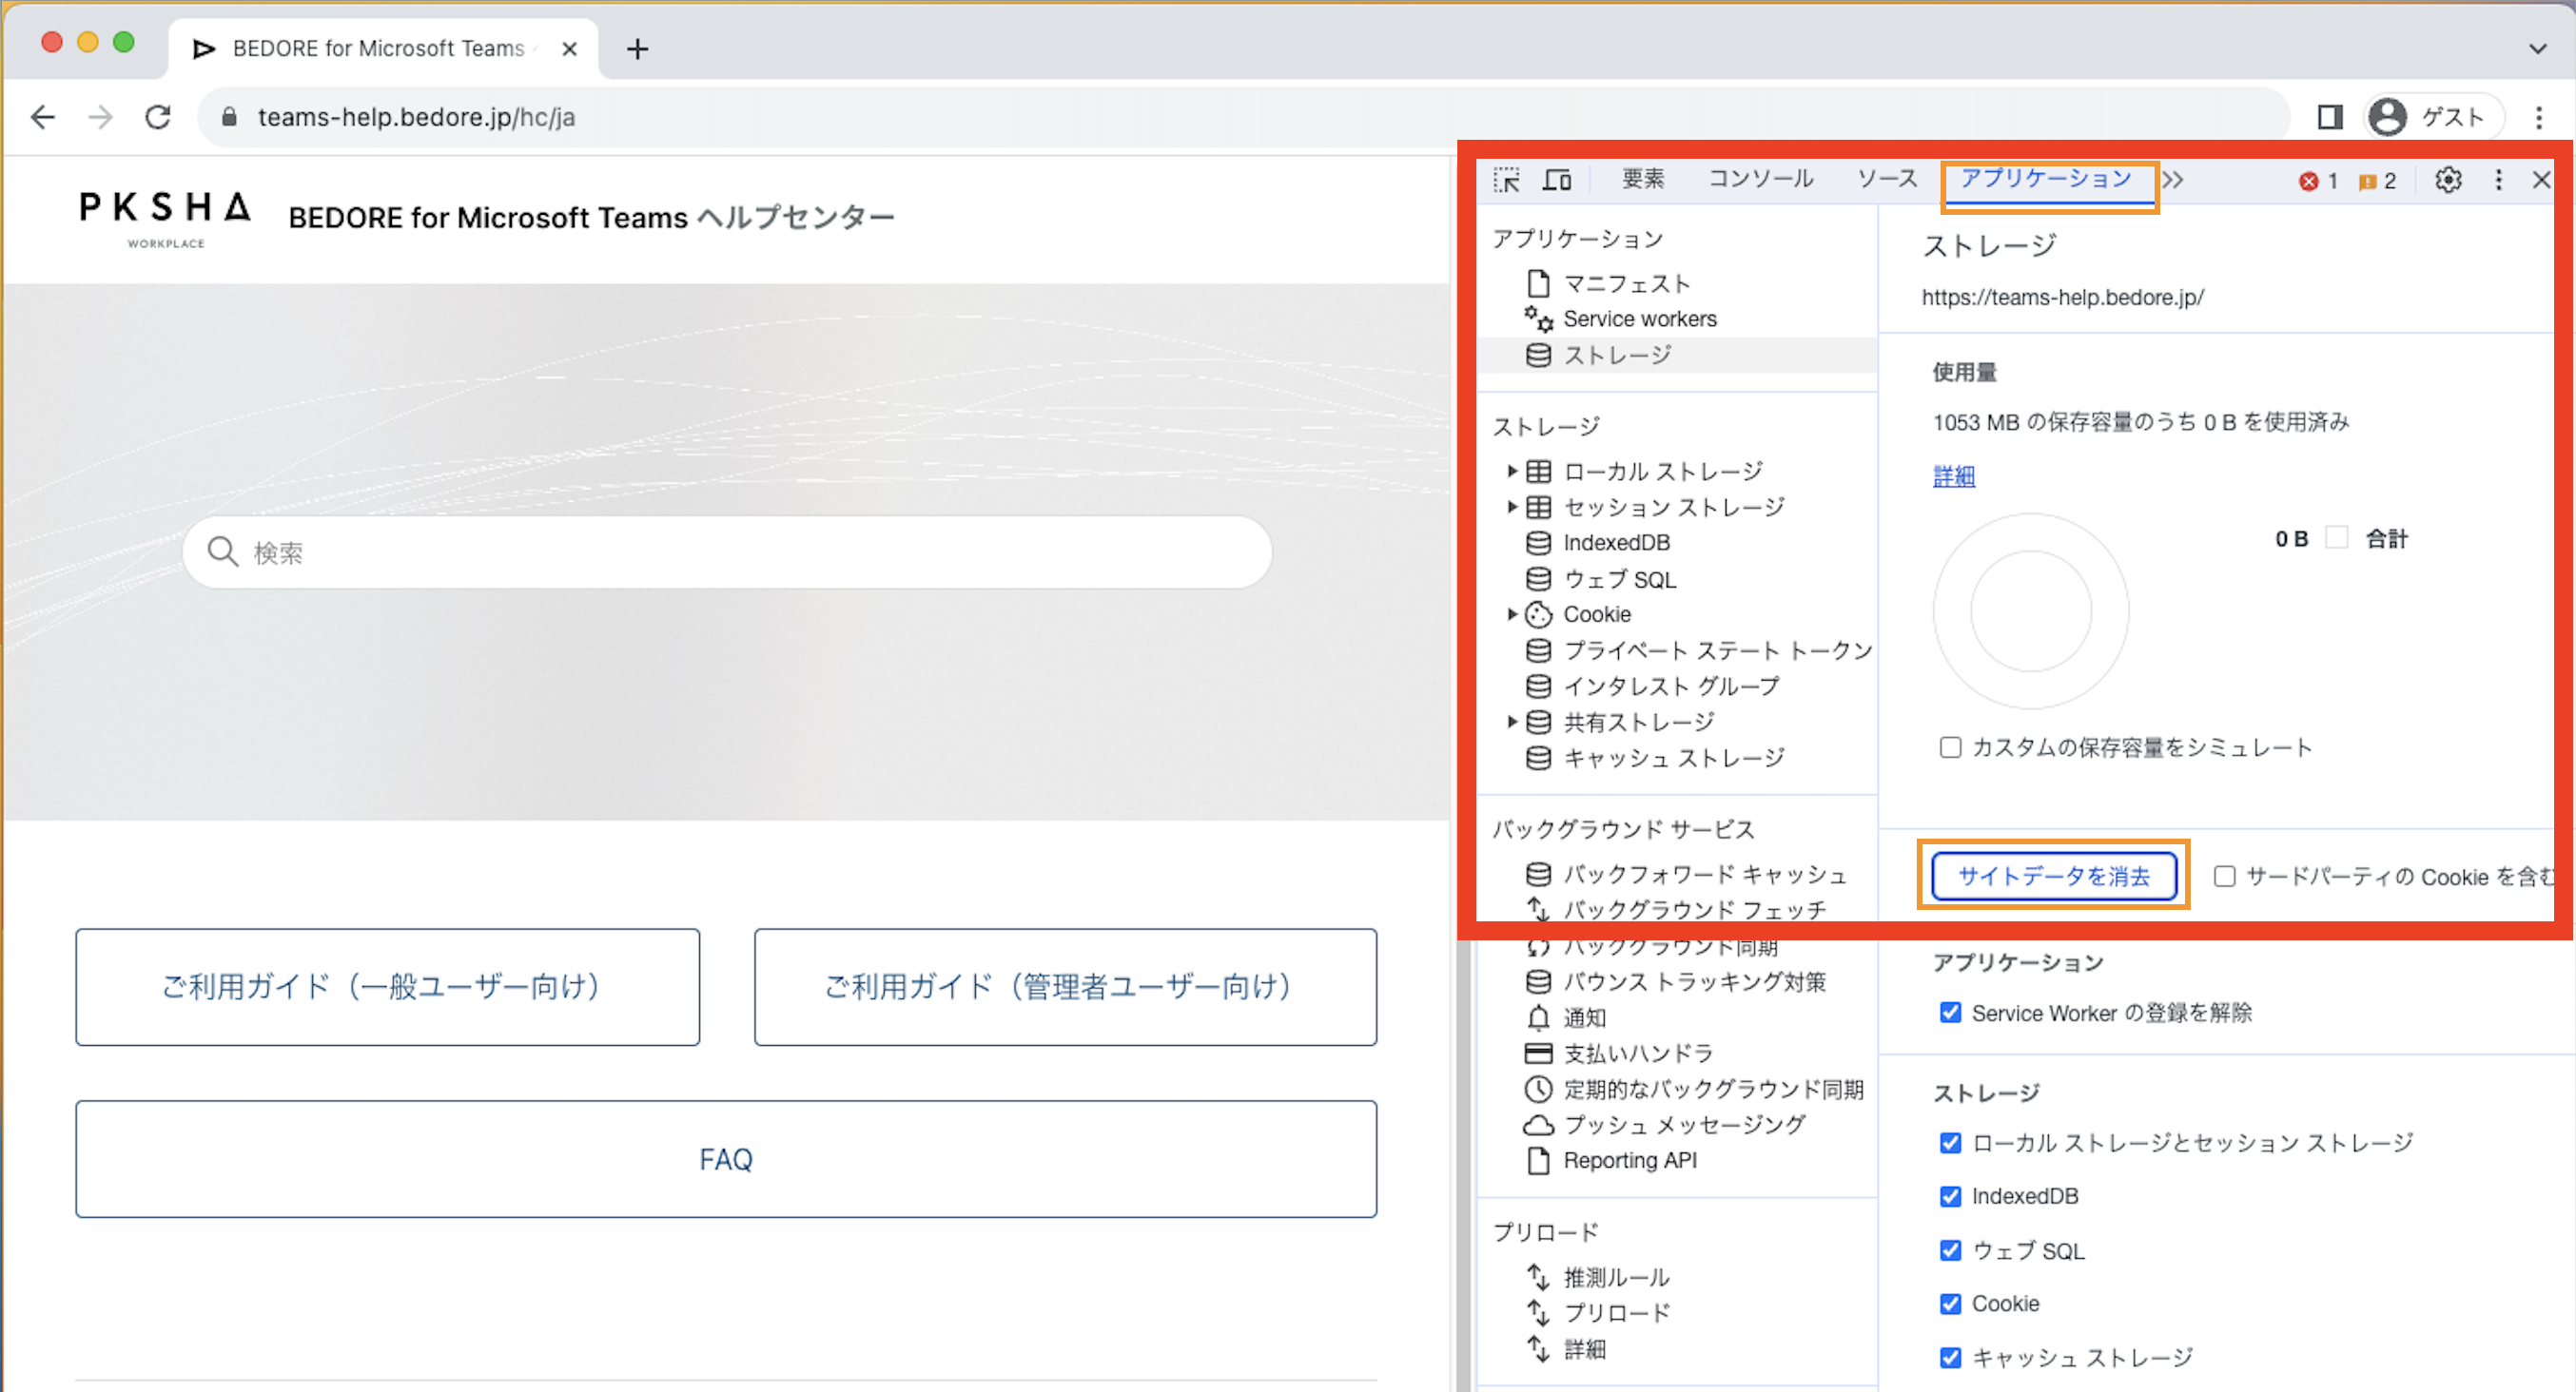Switch to the コンソール tab
2576x1392 pixels.
(x=1760, y=179)
